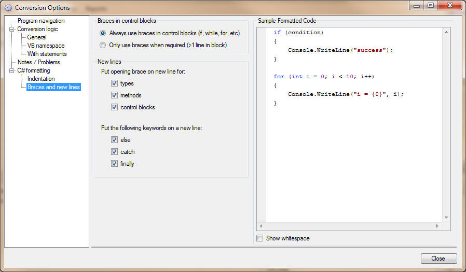Viewport: 466px width, 272px height.
Task: Select Always use braces radio option
Action: click(x=103, y=33)
